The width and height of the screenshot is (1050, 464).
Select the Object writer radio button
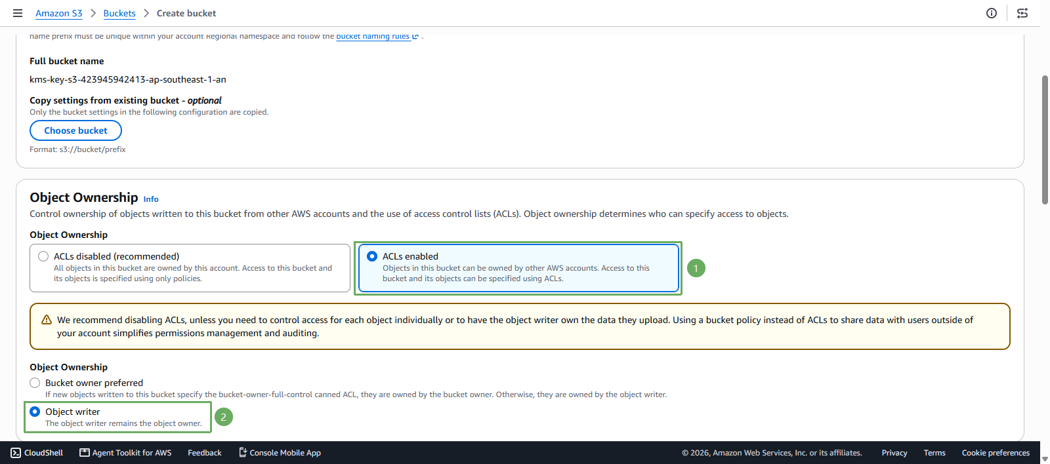tap(35, 412)
